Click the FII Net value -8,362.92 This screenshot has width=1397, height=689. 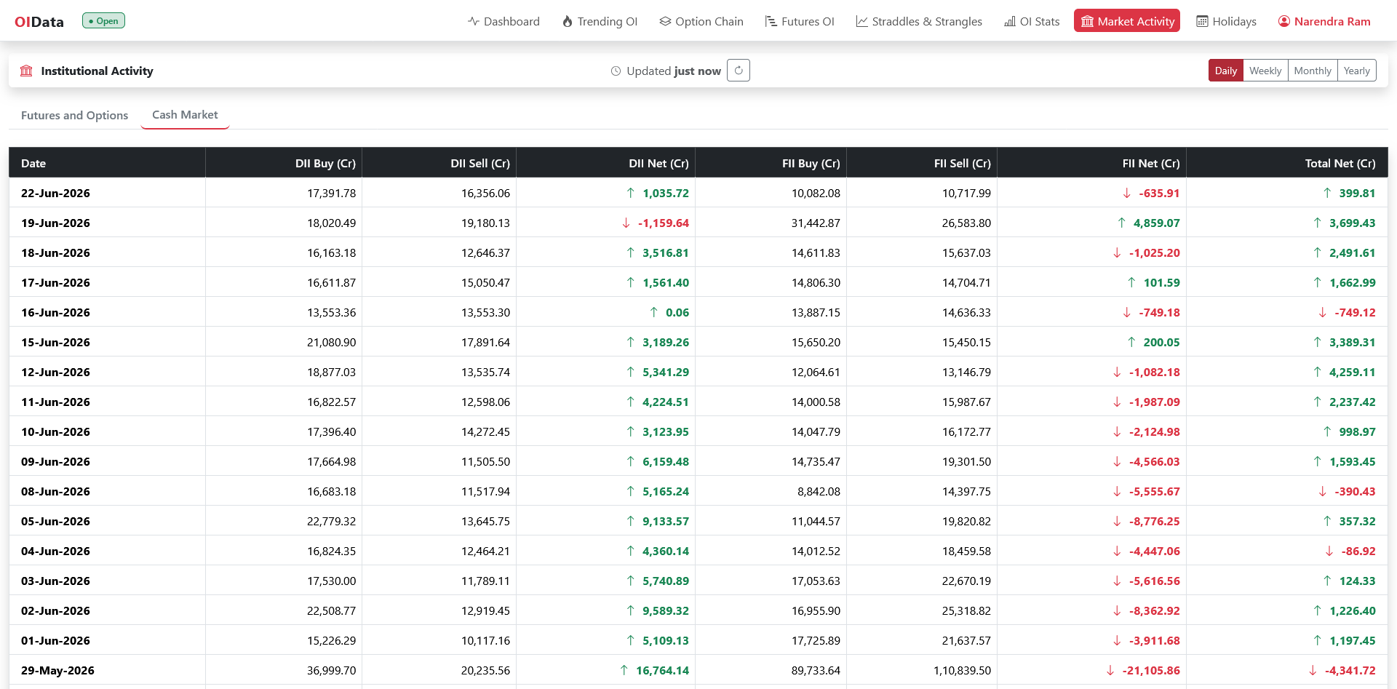[x=1154, y=610]
